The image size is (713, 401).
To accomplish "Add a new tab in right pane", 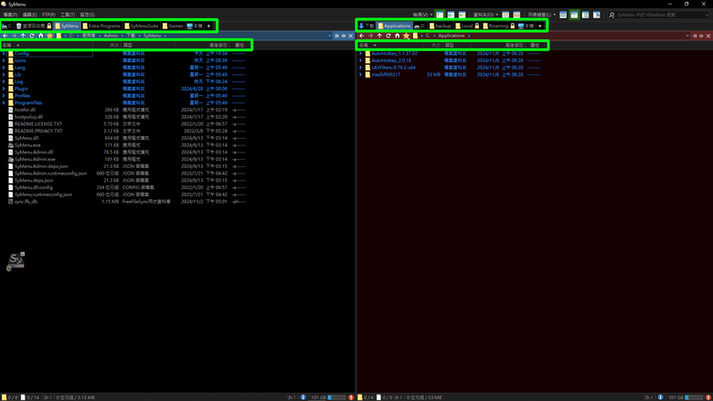I will tap(539, 26).
